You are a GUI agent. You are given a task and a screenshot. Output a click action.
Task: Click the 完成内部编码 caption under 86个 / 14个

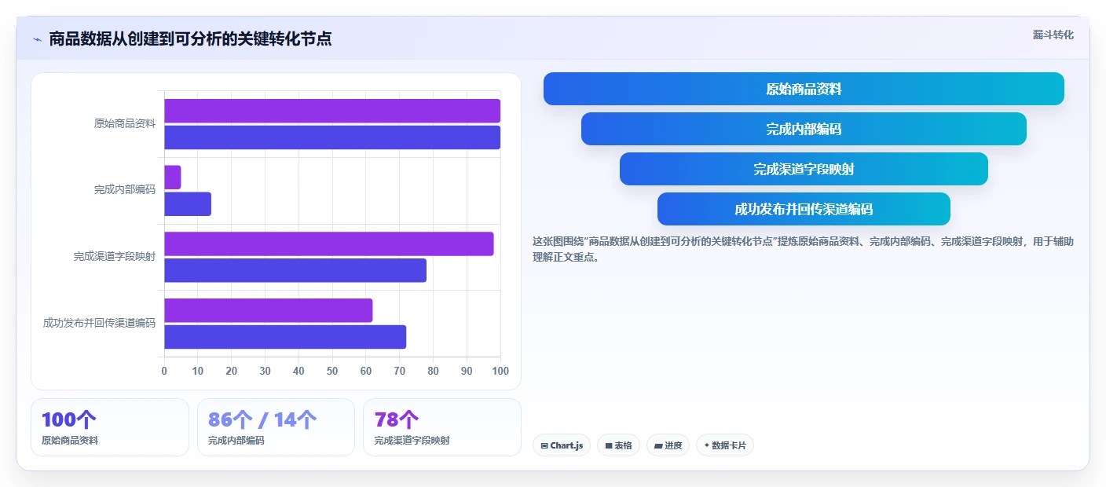click(x=236, y=441)
